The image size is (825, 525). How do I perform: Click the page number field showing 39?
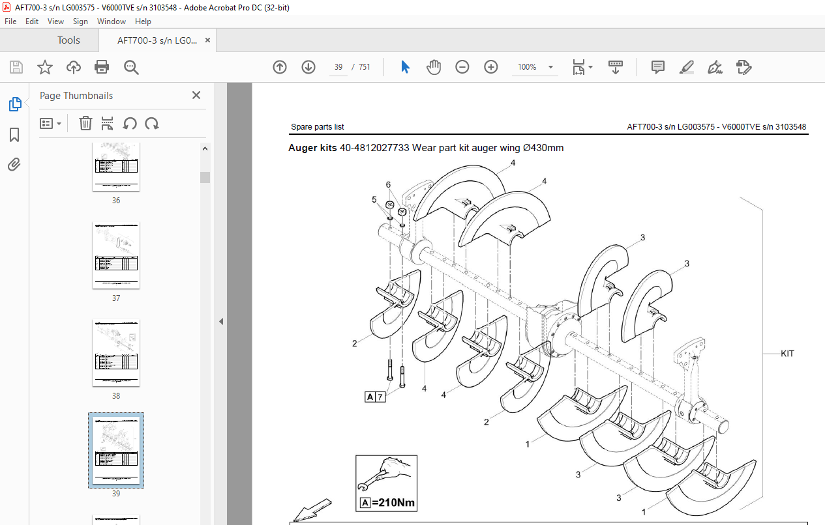pyautogui.click(x=338, y=67)
